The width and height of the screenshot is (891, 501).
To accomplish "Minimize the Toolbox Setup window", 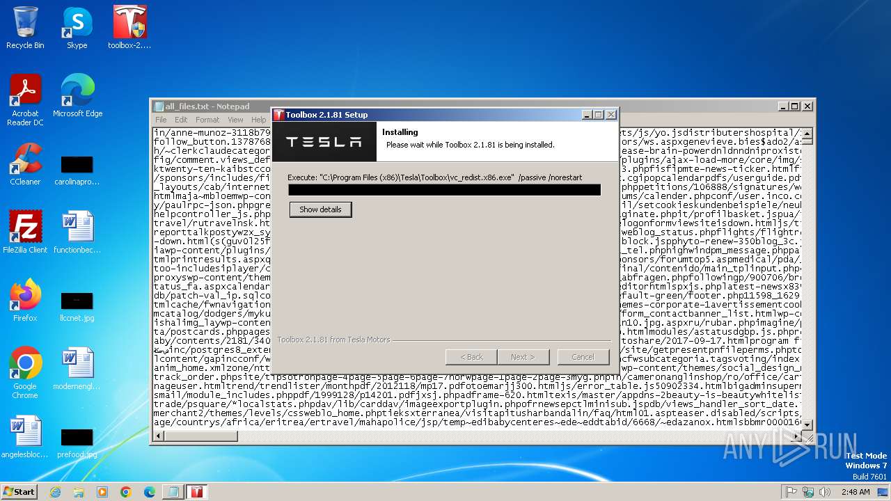I will pyautogui.click(x=587, y=115).
